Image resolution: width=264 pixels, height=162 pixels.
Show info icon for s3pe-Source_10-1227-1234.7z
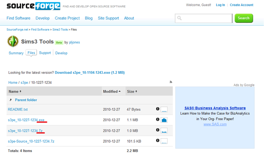click(x=158, y=140)
